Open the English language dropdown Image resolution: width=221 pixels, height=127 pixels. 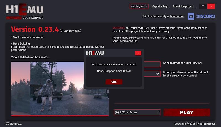click(139, 6)
